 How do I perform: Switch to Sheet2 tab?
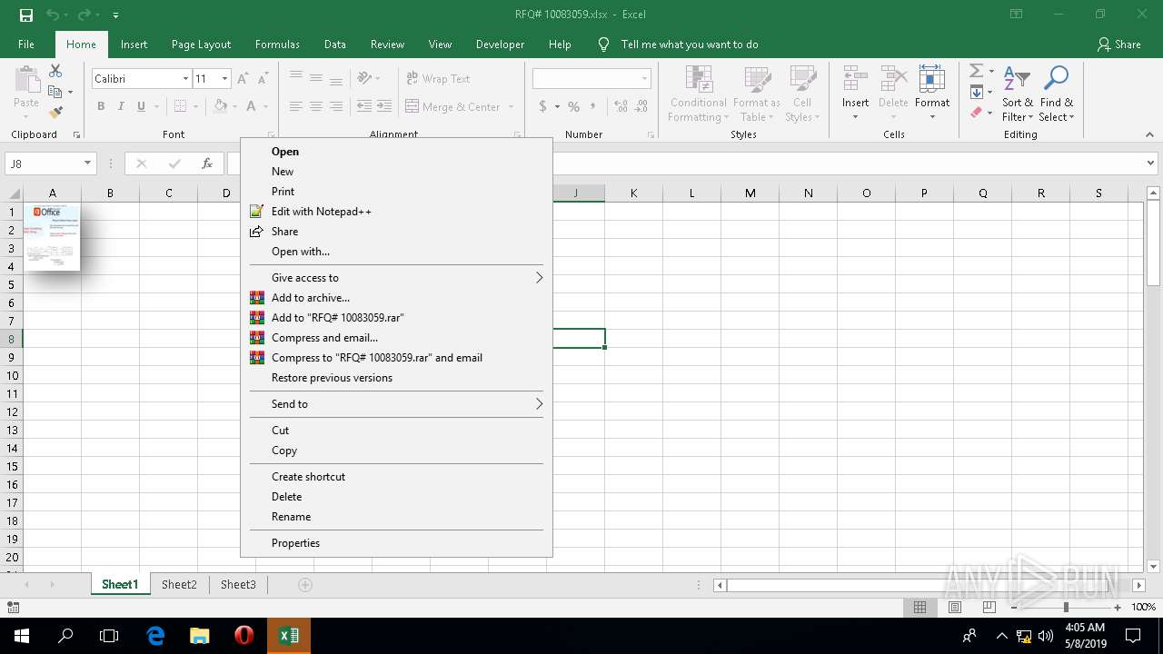point(179,585)
